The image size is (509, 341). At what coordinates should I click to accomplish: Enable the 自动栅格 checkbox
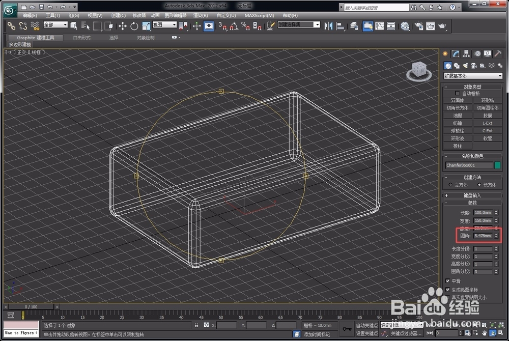click(458, 94)
